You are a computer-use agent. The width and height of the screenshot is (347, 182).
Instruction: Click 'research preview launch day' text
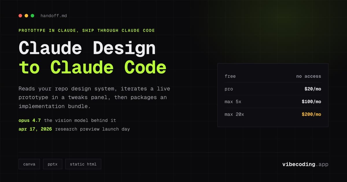coord(93,129)
